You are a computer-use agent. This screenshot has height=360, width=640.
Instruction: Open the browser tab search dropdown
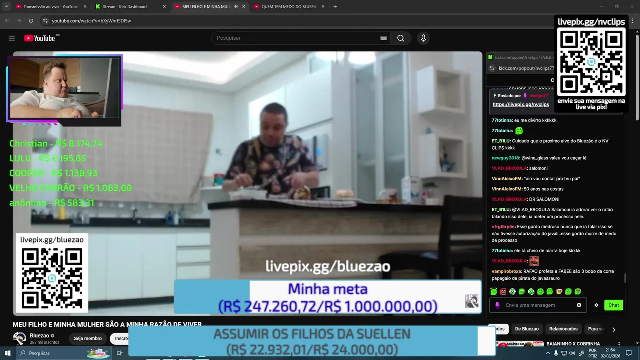[x=6, y=6]
